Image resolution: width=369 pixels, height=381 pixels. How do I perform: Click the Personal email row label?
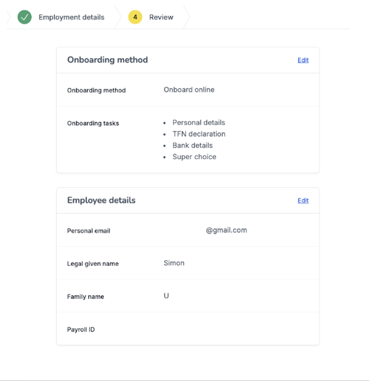pos(88,231)
